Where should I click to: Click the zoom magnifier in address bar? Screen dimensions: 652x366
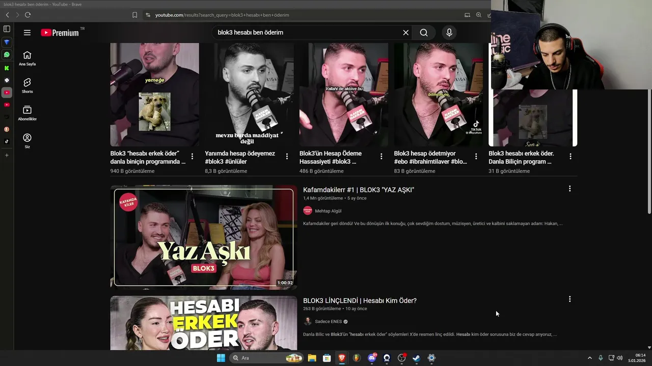478,15
